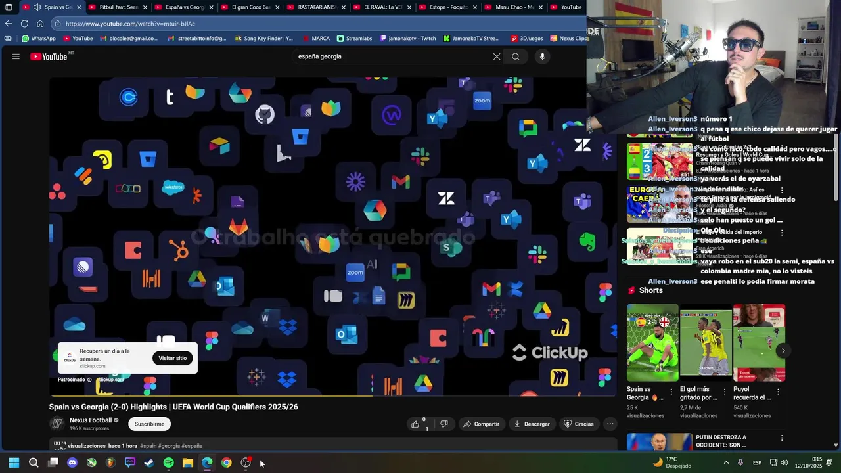This screenshot has height=473, width=841.
Task: Open Windows taskbar search
Action: (x=34, y=463)
